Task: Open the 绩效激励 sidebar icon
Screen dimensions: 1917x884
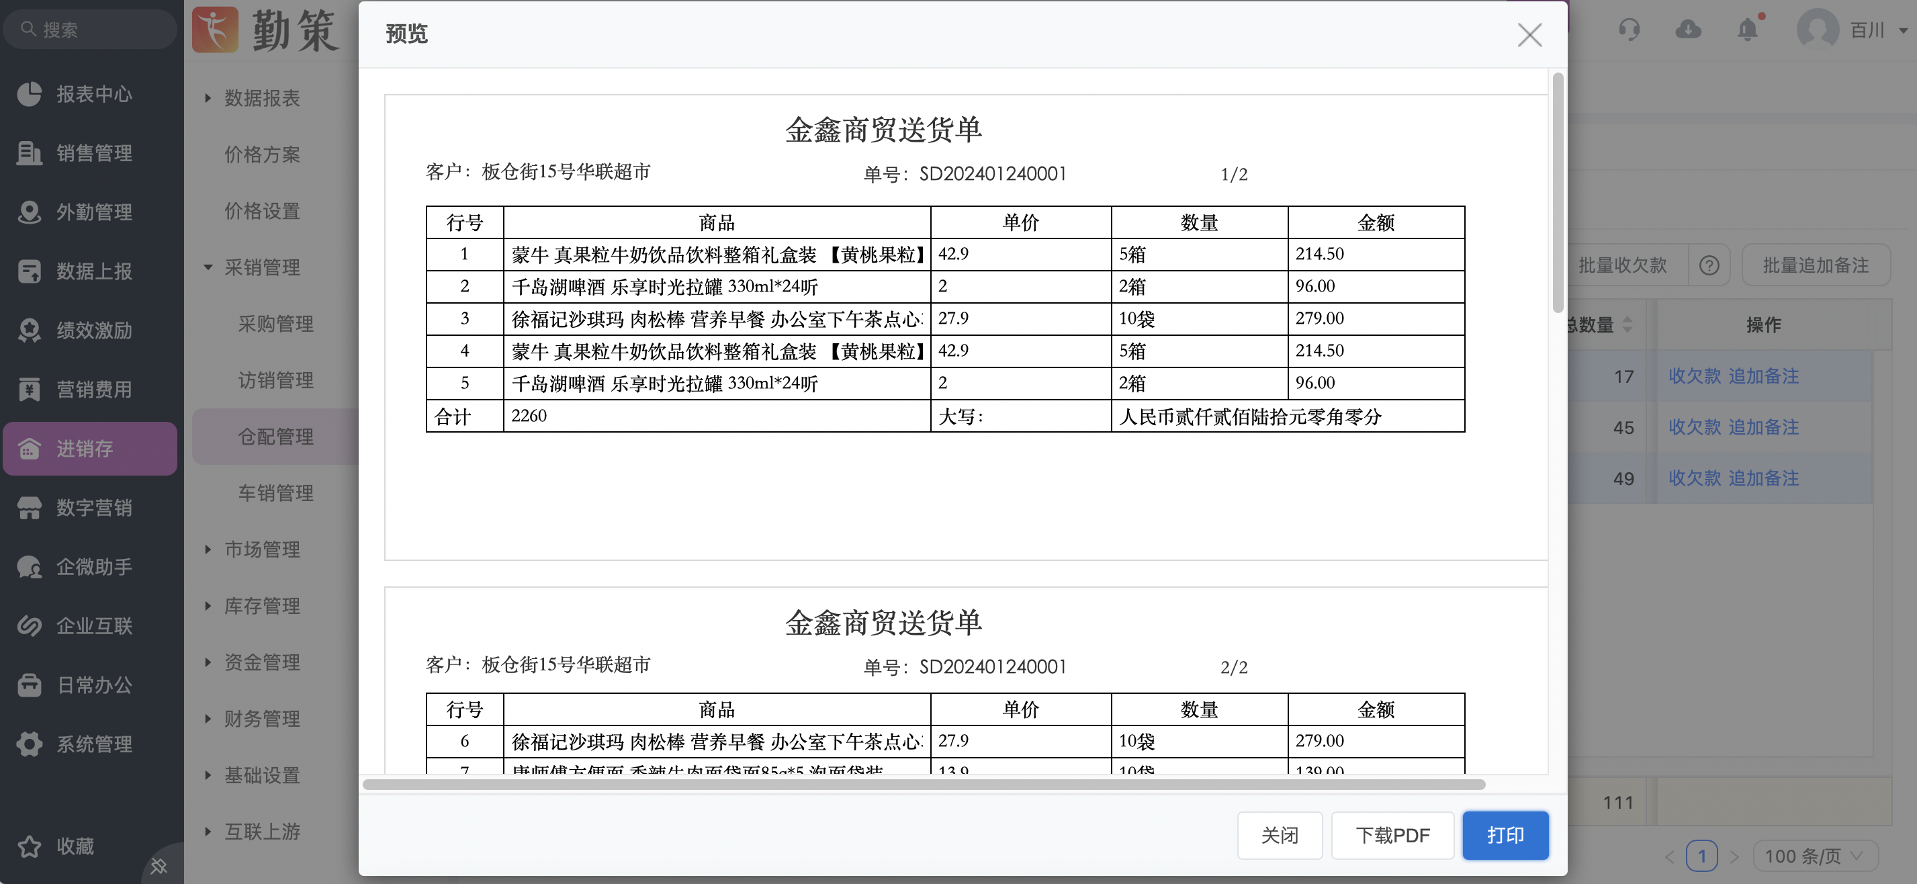Action: pyautogui.click(x=29, y=330)
